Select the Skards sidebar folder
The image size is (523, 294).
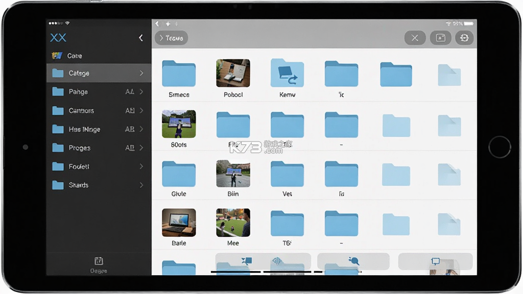click(x=99, y=185)
